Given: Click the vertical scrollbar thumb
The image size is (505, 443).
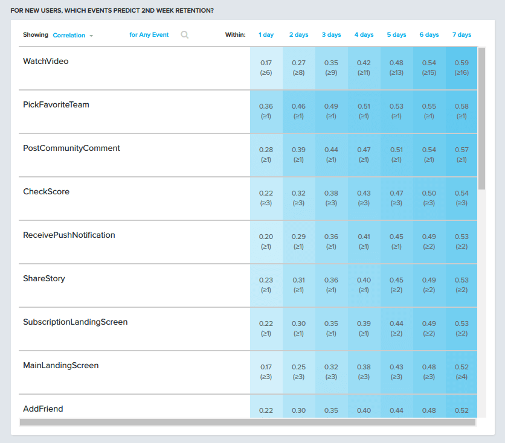Looking at the screenshot, I should tap(481, 118).
